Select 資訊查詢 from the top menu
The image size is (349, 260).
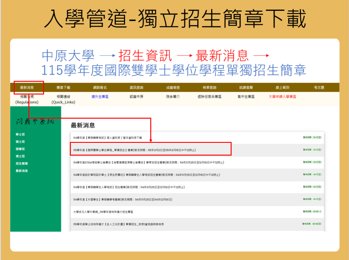pos(136,88)
